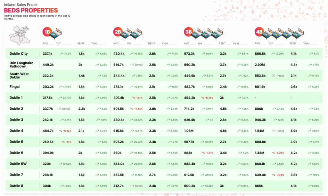
Task: Click the 2.90M average price cell
Action: [259, 65]
